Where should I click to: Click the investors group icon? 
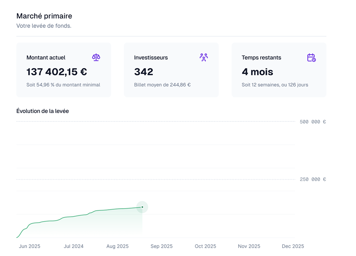pyautogui.click(x=204, y=57)
